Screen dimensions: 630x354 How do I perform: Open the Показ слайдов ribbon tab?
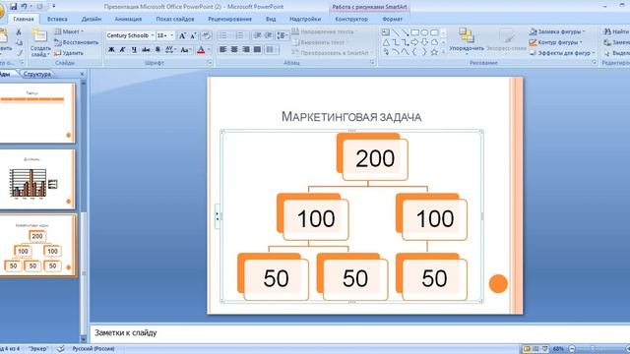click(175, 19)
